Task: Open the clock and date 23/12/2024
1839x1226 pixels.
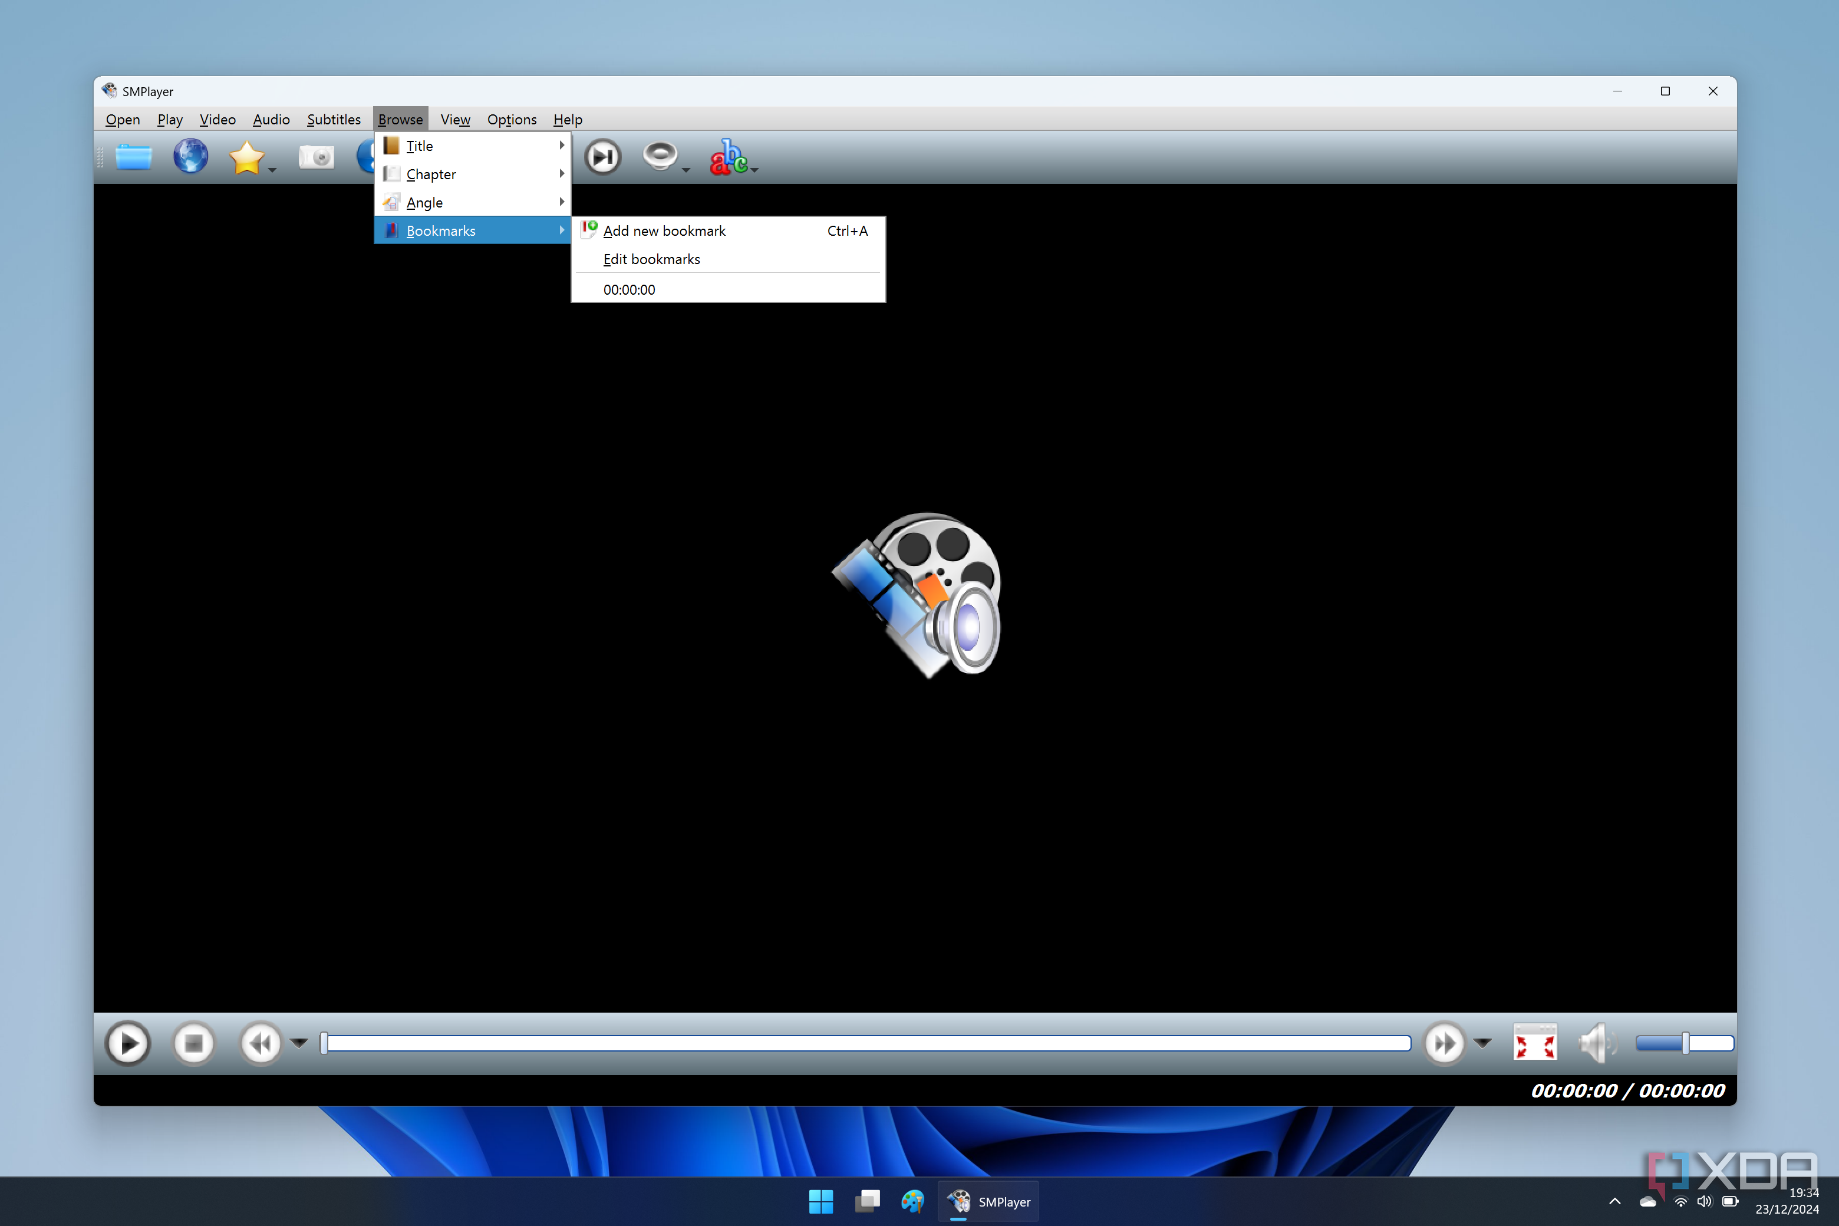Action: click(x=1787, y=1202)
